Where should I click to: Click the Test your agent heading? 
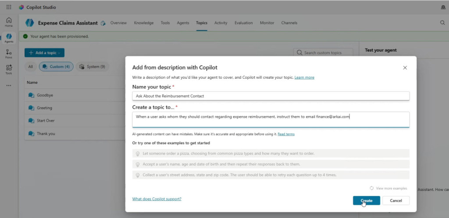click(381, 50)
